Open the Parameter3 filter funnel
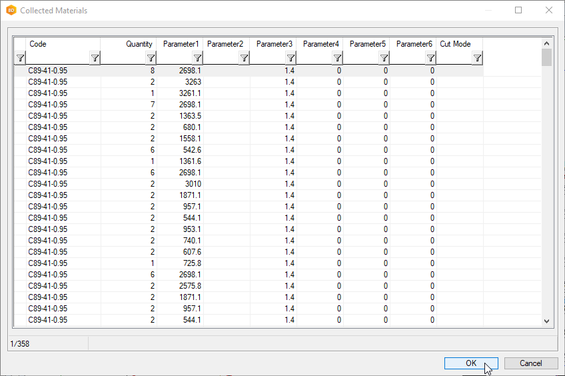565x376 pixels. (x=290, y=59)
